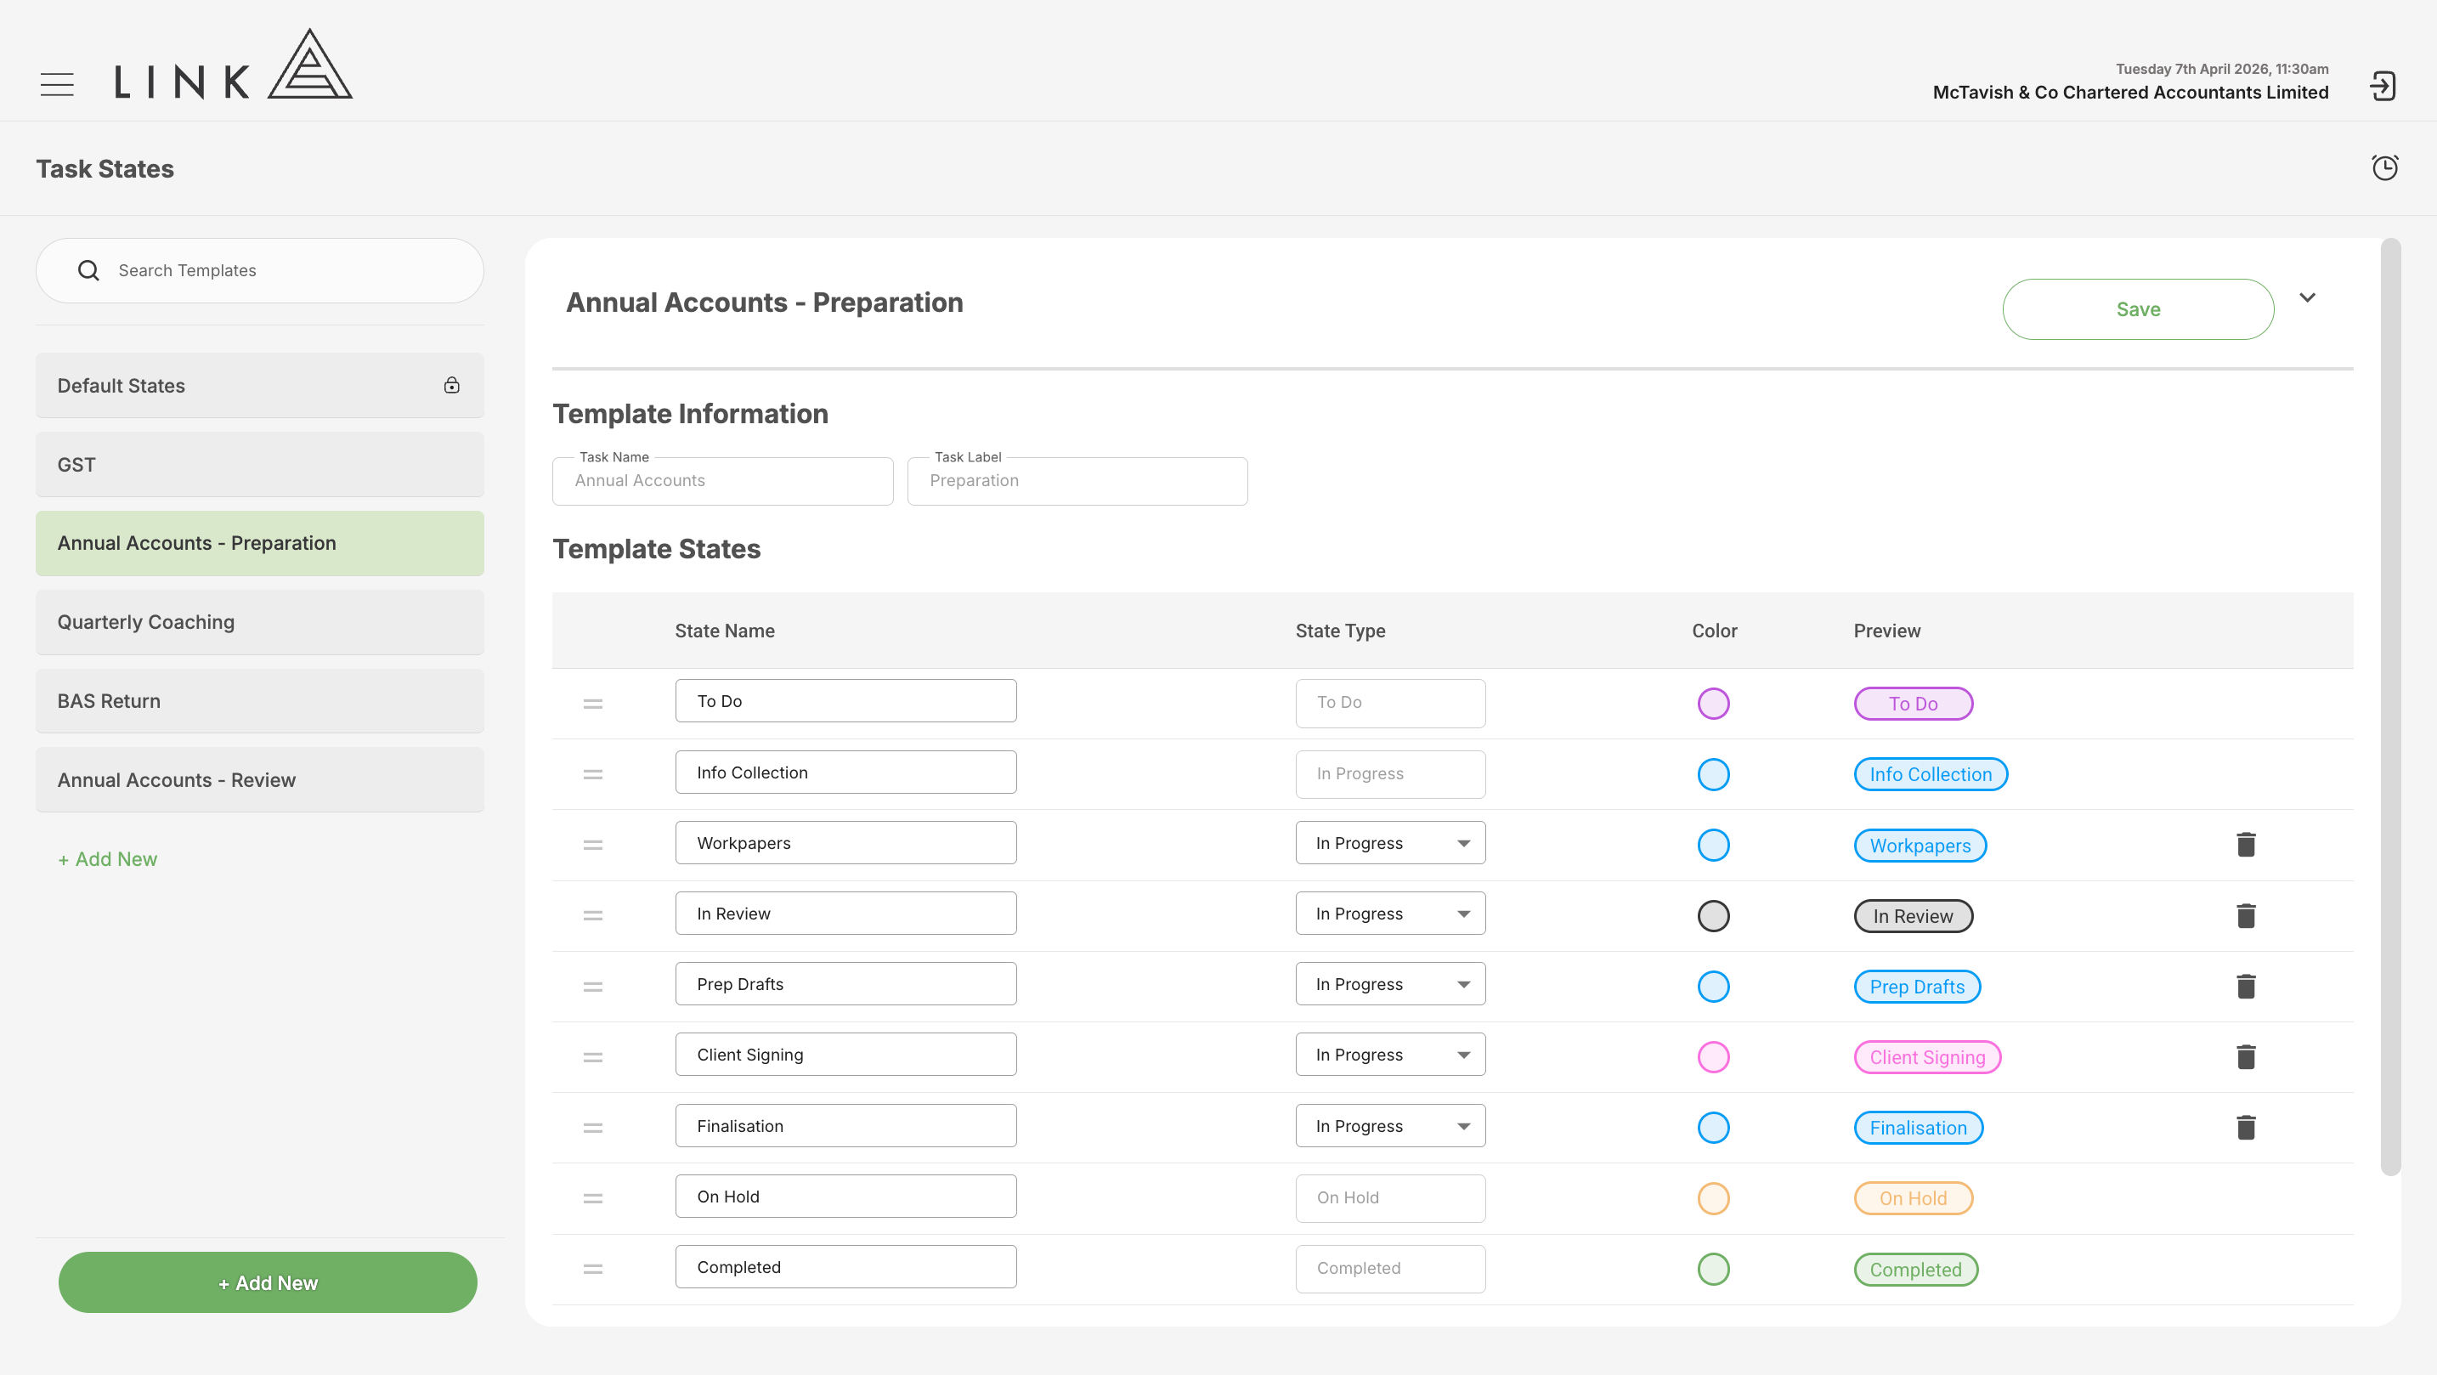Click the LINK logo
The height and width of the screenshot is (1375, 2437).
tap(233, 65)
